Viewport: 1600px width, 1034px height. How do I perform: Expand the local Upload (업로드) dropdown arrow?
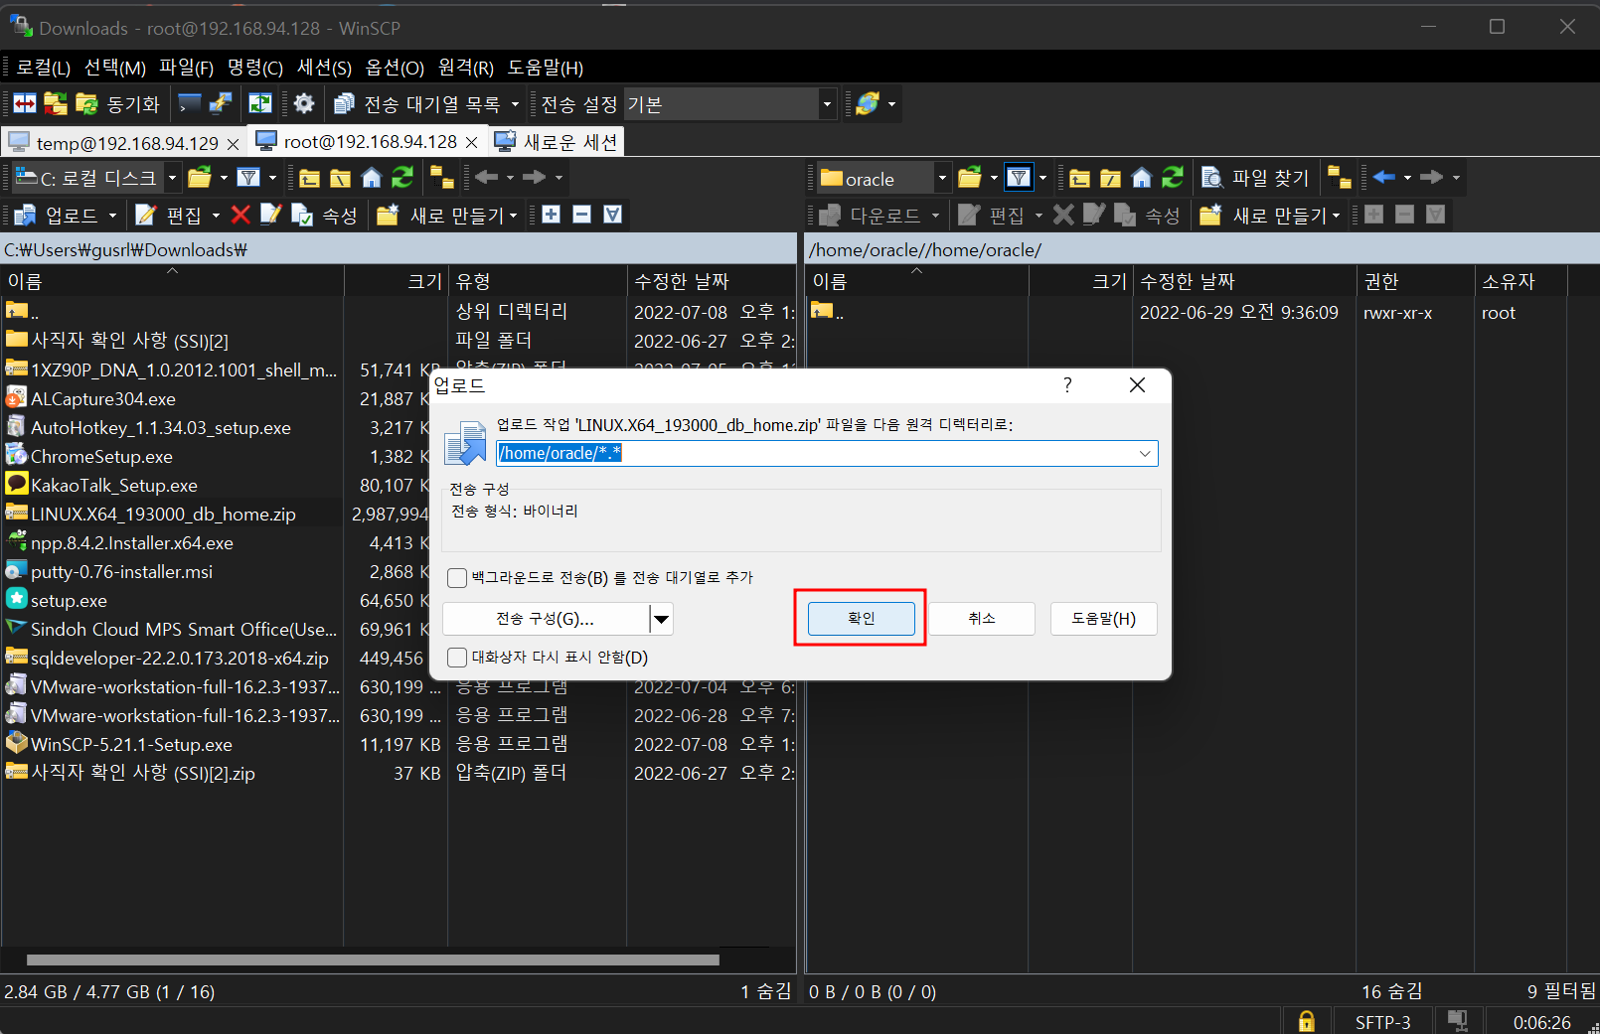pyautogui.click(x=112, y=216)
